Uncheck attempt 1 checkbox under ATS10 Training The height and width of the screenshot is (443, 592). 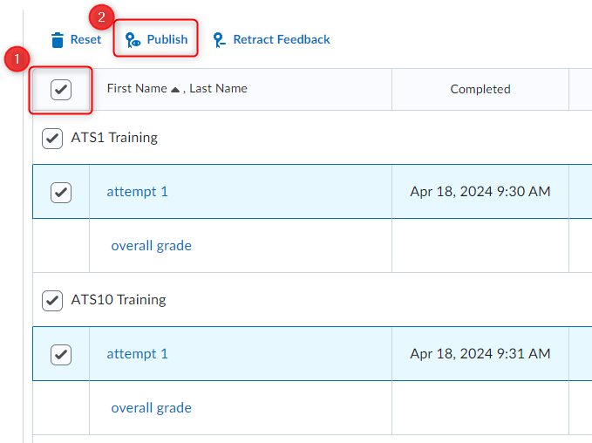click(x=61, y=354)
